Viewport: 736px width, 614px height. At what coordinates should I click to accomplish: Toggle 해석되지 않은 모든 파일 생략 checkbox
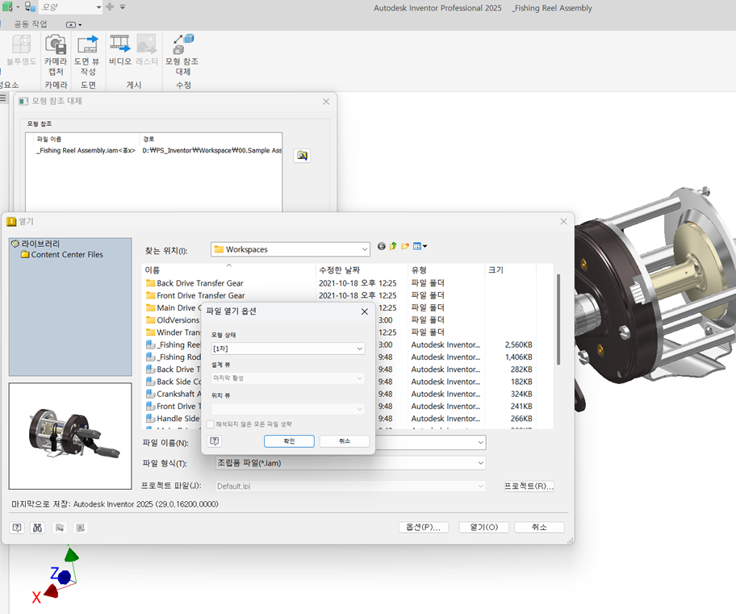(x=211, y=424)
